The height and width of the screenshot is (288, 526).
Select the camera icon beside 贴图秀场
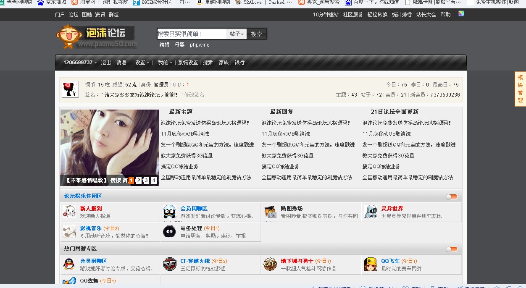point(271,210)
